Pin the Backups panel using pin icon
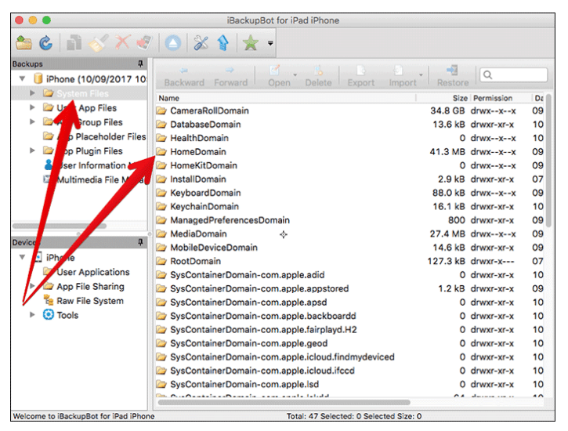 [141, 63]
